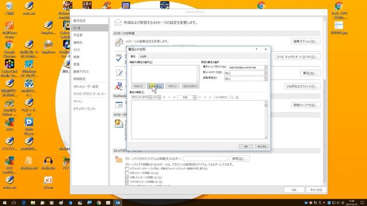Image resolution: width=367 pixels, height=206 pixels.
Task: Click the 保存(S) button in signature dialog
Action: click(x=173, y=86)
